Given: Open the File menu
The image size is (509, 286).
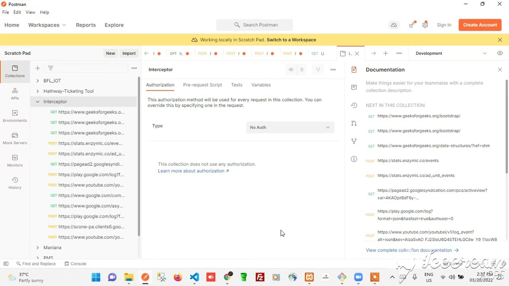Looking at the screenshot, I should [6, 12].
